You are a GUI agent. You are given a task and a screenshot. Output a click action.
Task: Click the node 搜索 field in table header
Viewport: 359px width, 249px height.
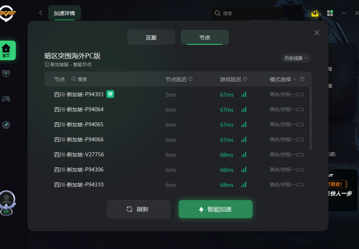click(x=79, y=79)
